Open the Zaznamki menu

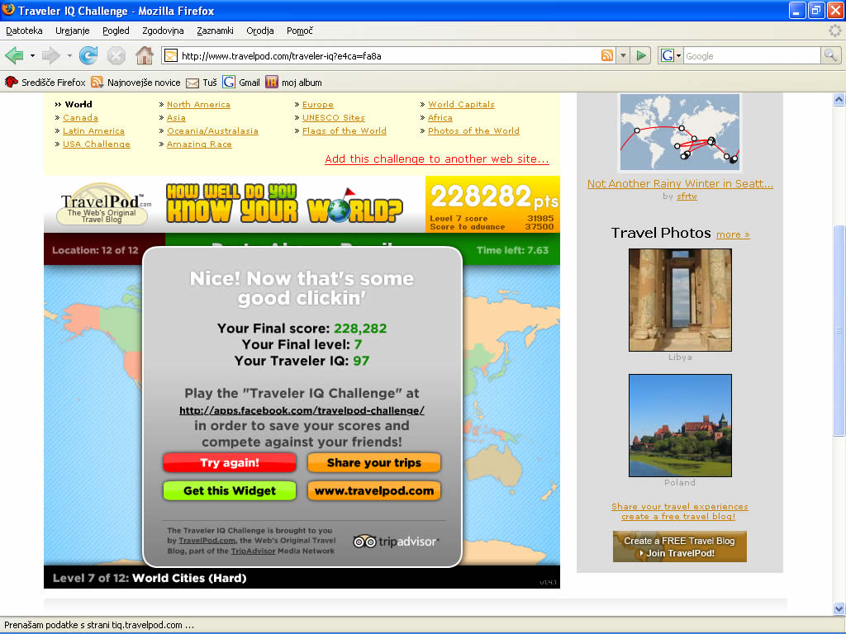pyautogui.click(x=215, y=31)
